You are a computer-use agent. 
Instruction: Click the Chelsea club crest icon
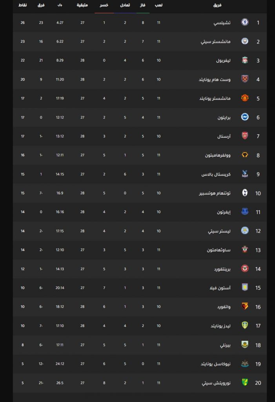(x=245, y=22)
